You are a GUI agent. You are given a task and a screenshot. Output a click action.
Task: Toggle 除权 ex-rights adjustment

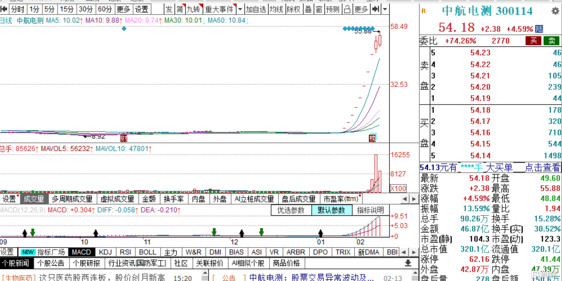(x=294, y=9)
